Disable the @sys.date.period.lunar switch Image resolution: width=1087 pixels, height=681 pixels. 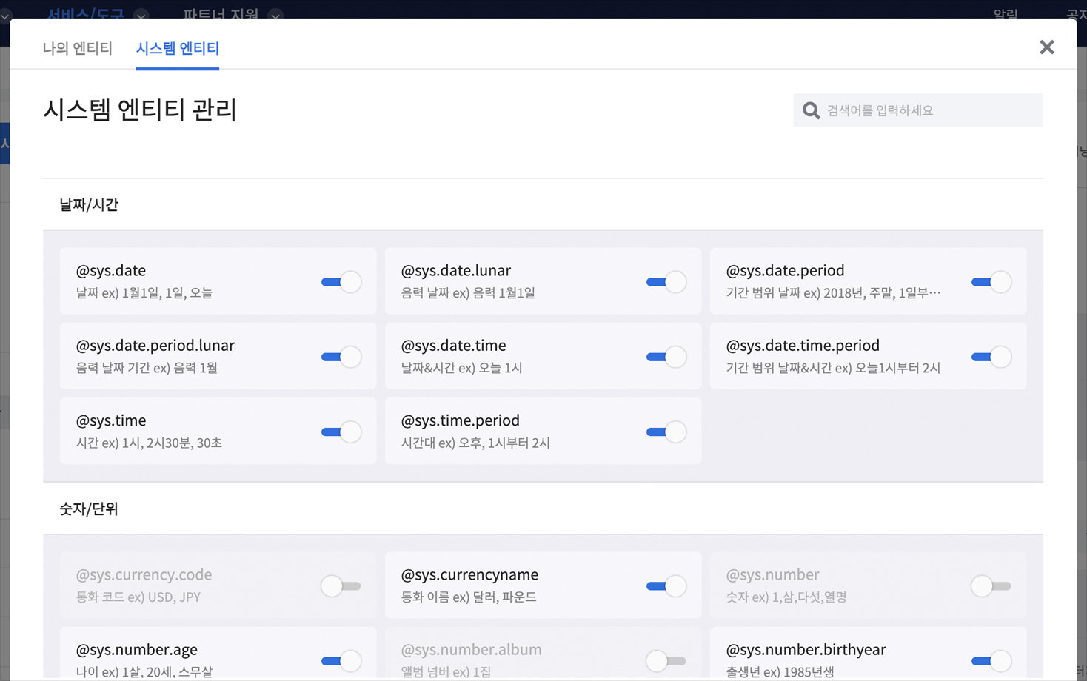[x=341, y=357]
